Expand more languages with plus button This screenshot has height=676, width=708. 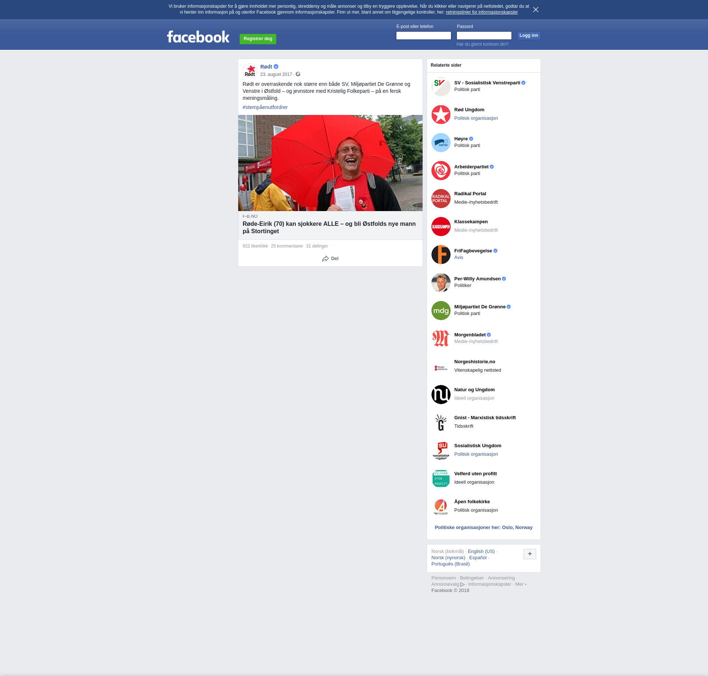530,554
